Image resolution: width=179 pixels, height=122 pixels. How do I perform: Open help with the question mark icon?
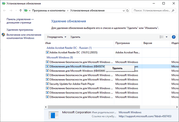[174, 37]
